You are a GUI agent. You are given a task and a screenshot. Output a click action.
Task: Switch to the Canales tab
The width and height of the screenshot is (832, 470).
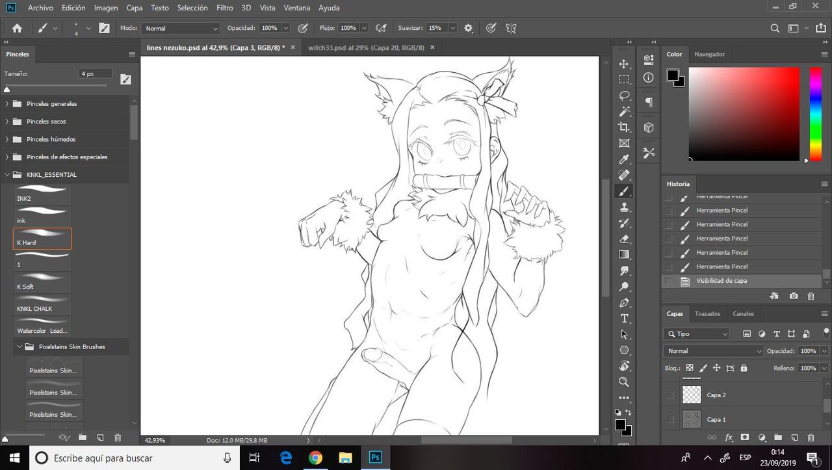click(x=743, y=313)
